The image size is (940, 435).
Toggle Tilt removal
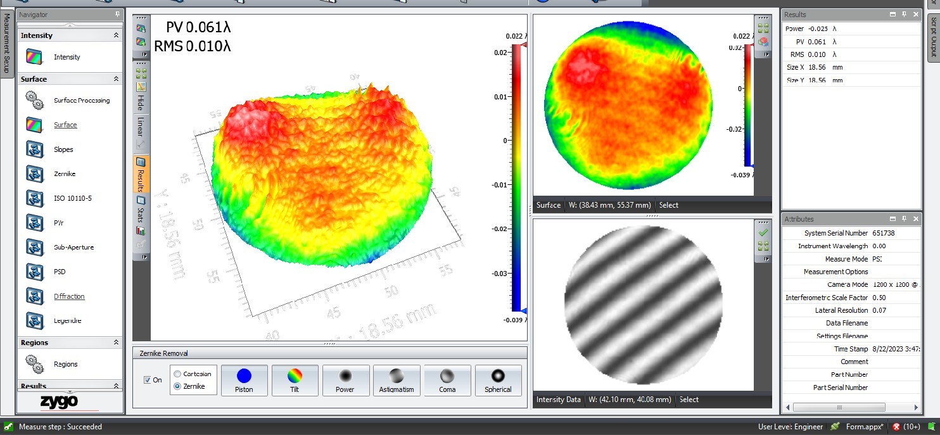click(x=295, y=381)
